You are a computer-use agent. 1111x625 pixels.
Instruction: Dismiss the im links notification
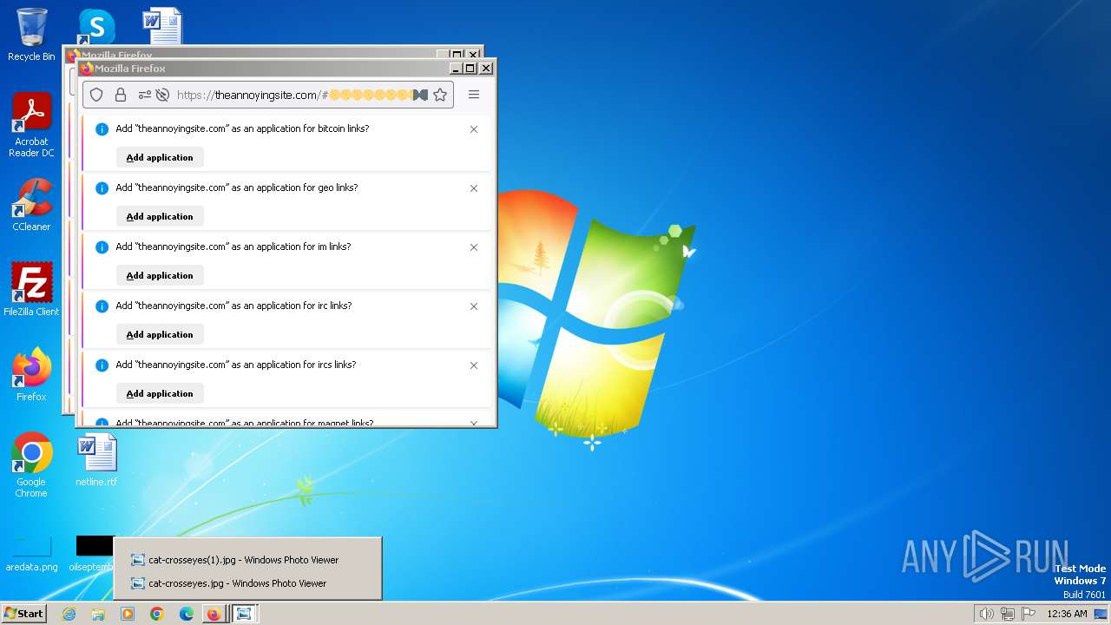(474, 247)
